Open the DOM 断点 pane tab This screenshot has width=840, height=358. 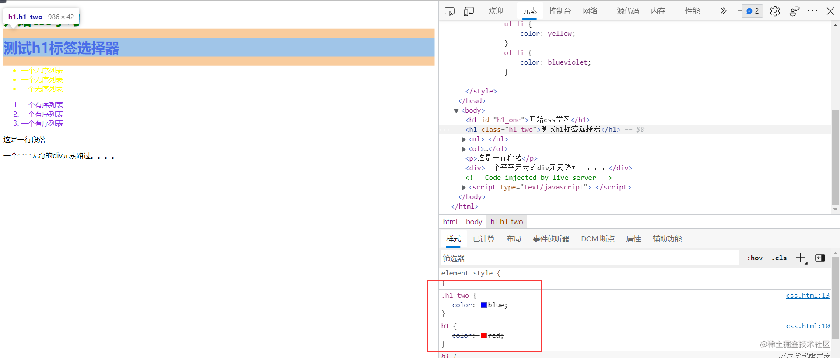click(x=598, y=239)
